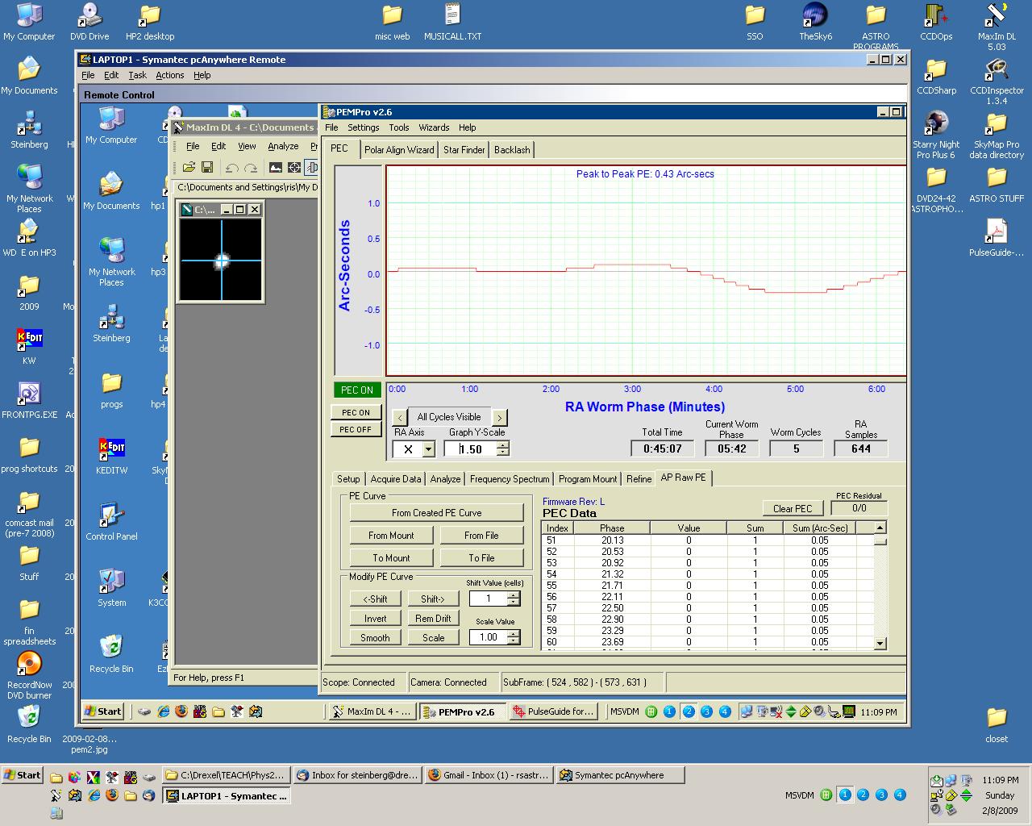The height and width of the screenshot is (826, 1032).
Task: Click the crosshair target icon in MaxIm DL
Action: [x=294, y=168]
